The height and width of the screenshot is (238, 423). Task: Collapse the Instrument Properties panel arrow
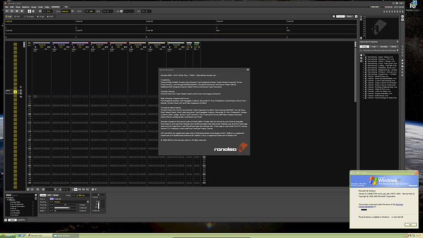[397, 42]
